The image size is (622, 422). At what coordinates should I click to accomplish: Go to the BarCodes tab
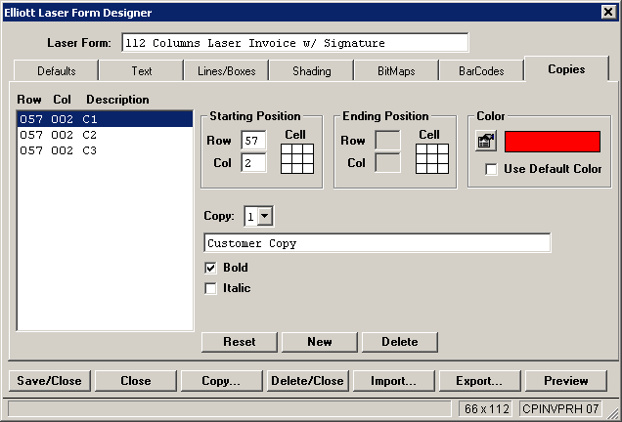coord(481,71)
